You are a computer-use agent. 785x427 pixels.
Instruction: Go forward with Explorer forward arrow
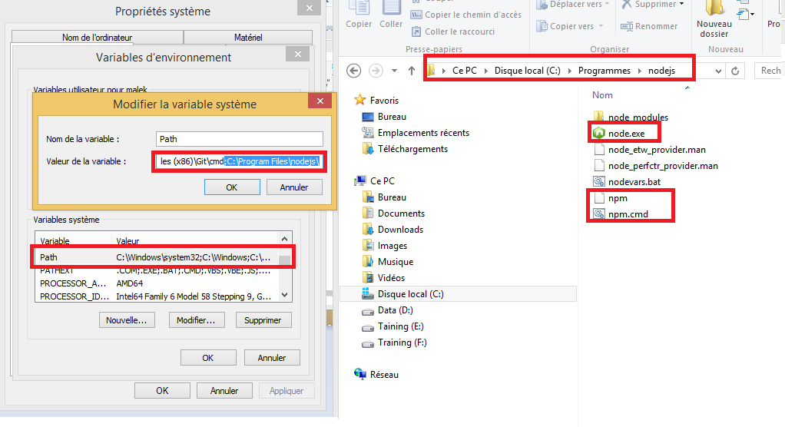(376, 71)
